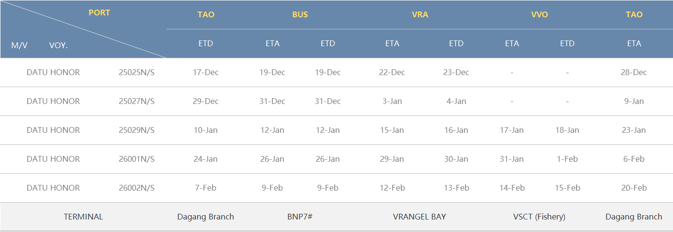Click the 3-Jan VRA arrival date
Viewport: 673px width, 232px height.
(x=392, y=101)
